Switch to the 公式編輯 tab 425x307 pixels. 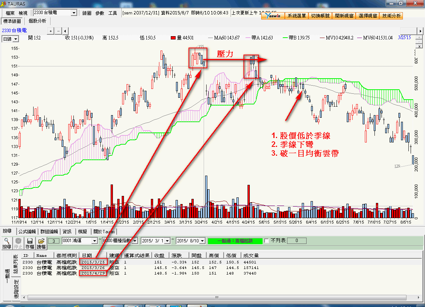tap(27, 232)
